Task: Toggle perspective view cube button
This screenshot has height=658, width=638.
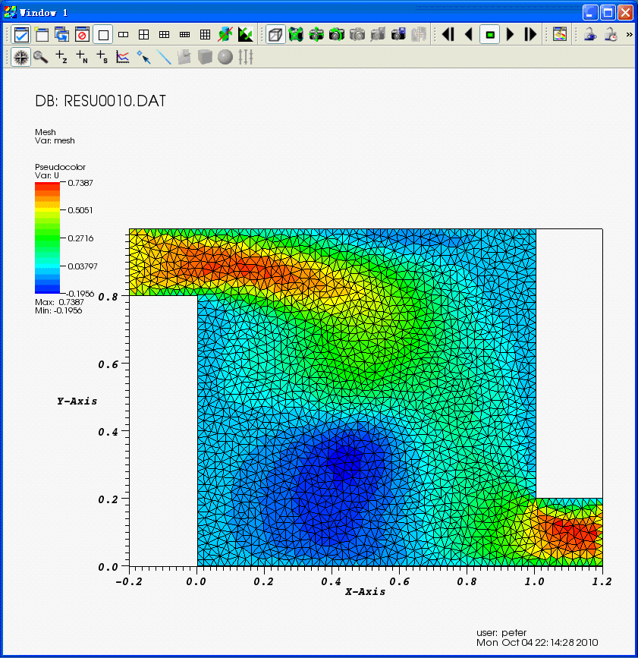Action: coord(275,34)
